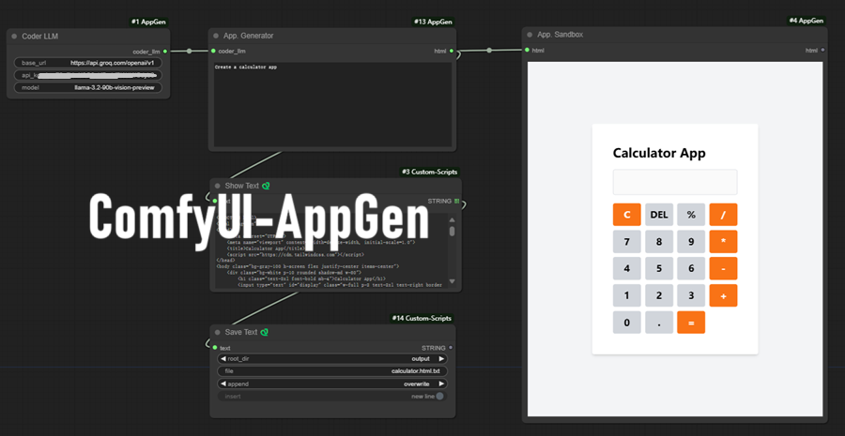Viewport: 845px width, 436px height.
Task: Click App. Generator html output socket
Action: (x=451, y=52)
